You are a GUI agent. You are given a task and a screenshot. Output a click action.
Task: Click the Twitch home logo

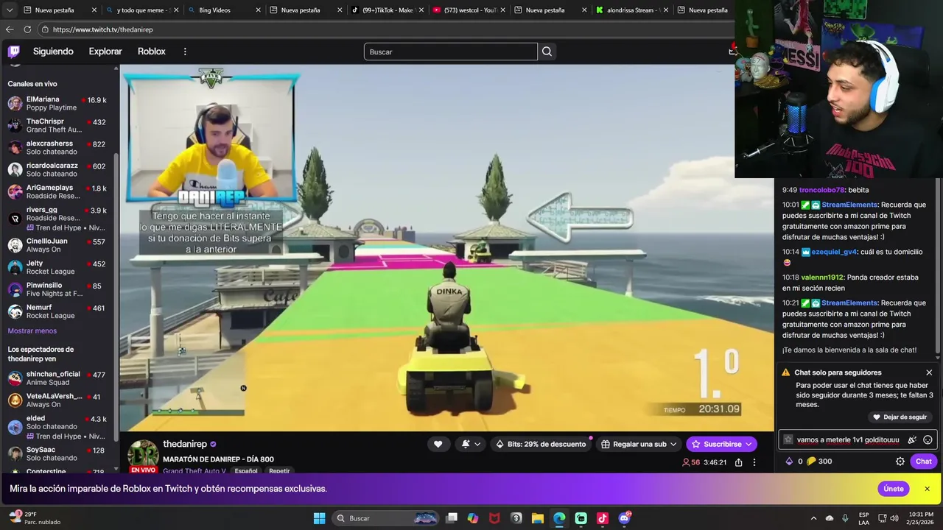coord(14,52)
